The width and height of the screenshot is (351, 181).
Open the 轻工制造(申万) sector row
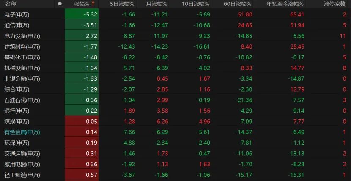[x=22, y=175]
